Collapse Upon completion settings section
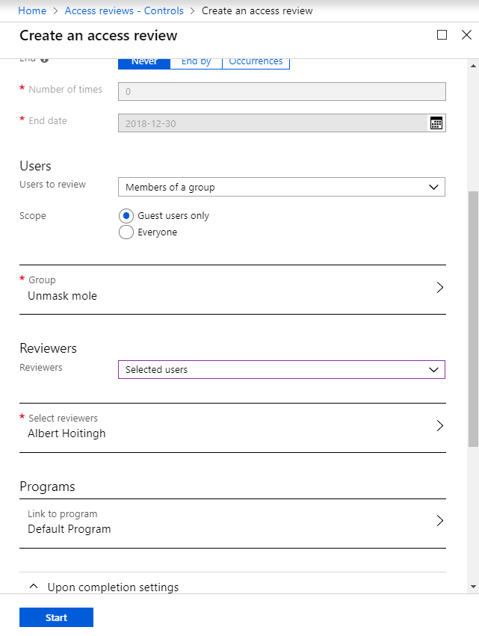This screenshot has height=636, width=479. (33, 587)
